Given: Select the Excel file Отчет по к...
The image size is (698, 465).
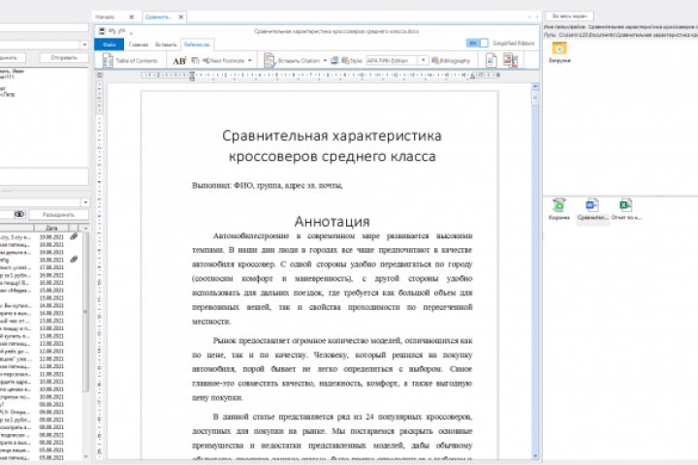Looking at the screenshot, I should (626, 209).
